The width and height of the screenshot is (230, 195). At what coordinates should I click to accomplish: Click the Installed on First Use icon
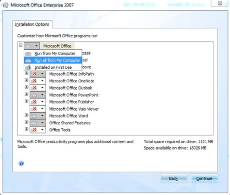tap(28, 67)
